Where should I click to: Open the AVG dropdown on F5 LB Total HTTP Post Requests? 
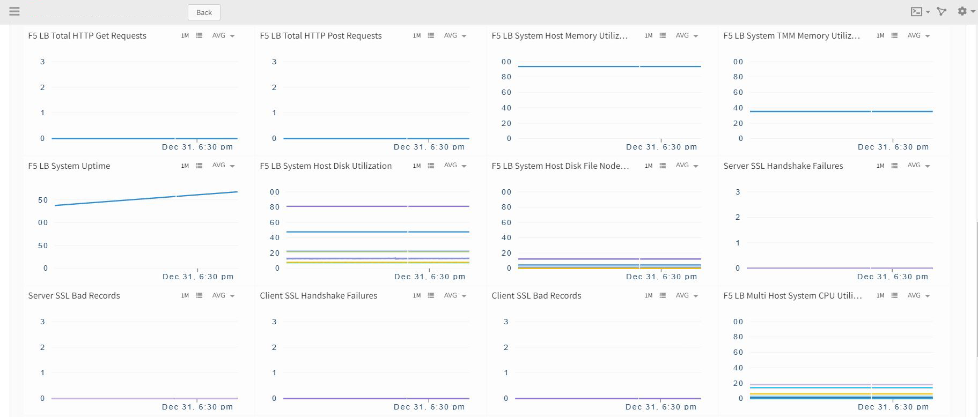[x=454, y=35]
